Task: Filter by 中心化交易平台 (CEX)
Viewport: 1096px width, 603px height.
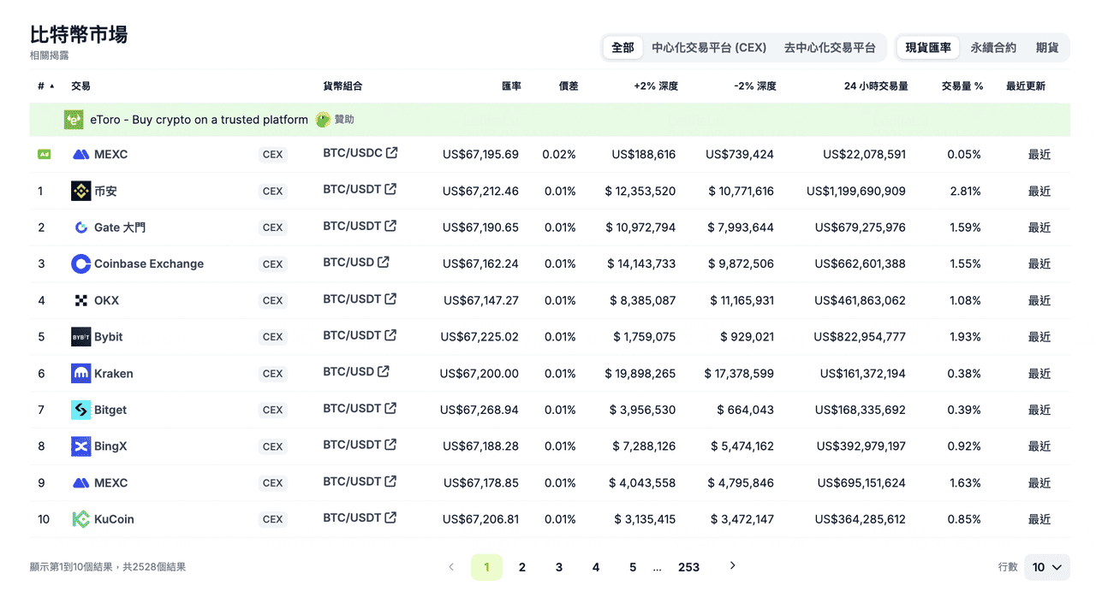Action: click(708, 48)
